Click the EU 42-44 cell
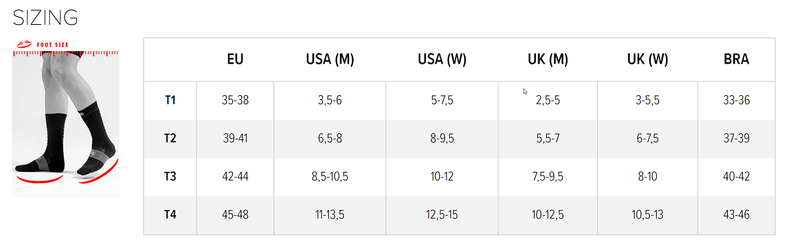 coord(235,177)
